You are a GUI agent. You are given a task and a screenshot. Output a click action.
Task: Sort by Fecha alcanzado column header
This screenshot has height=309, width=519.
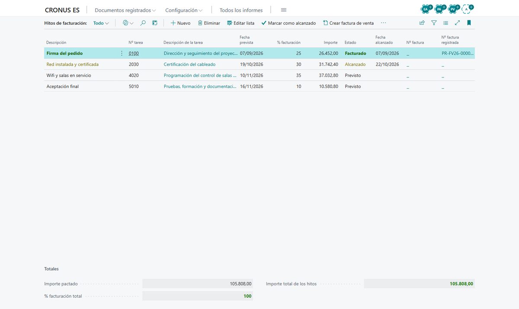click(384, 40)
